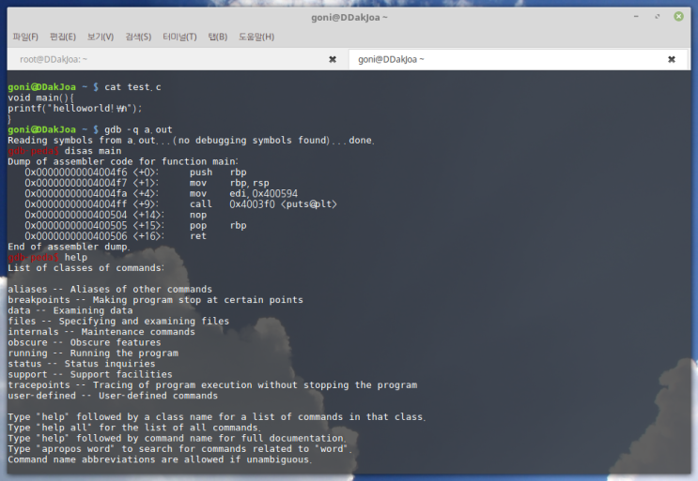Open the 편집(E) menu
Image resolution: width=698 pixels, height=481 pixels.
(x=63, y=37)
